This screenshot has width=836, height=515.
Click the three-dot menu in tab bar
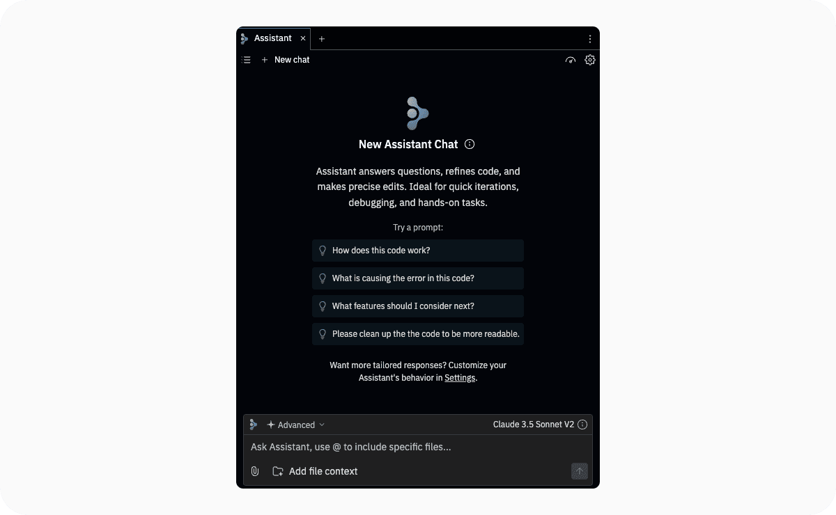coord(590,39)
